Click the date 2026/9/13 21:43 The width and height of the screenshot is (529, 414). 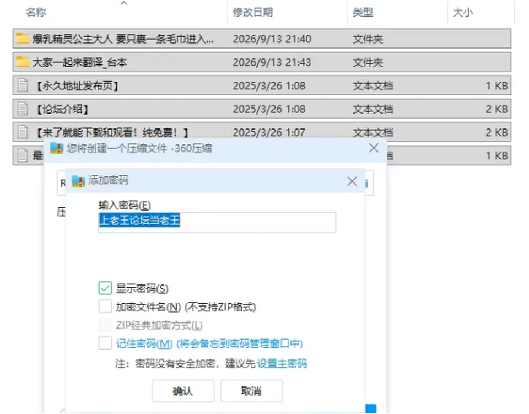[x=272, y=62]
